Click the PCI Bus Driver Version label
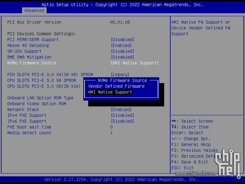Viewport: 245px width, 184px height. 34,22
